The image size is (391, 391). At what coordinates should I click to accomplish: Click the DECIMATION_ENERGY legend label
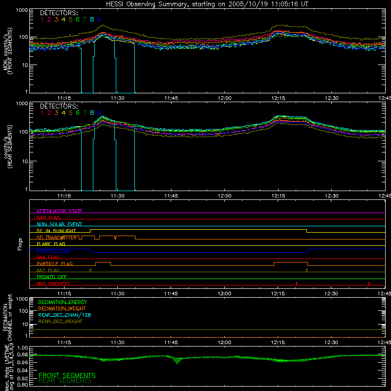tap(63, 302)
